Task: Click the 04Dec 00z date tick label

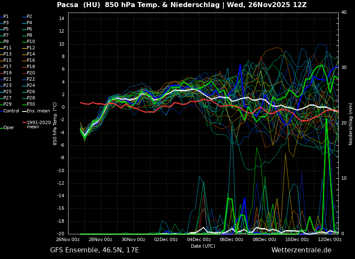Action: pos(199,239)
